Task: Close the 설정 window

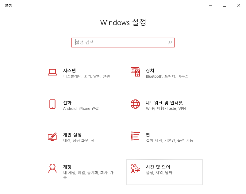Action: pos(239,5)
